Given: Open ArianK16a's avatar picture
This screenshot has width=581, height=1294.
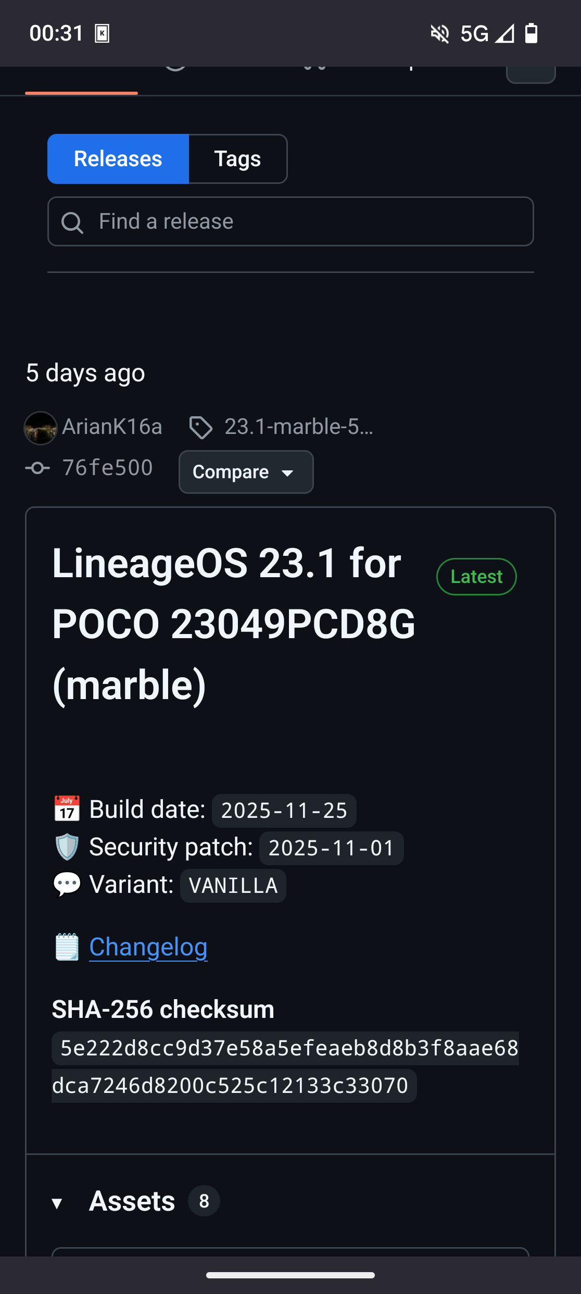Looking at the screenshot, I should pyautogui.click(x=41, y=428).
